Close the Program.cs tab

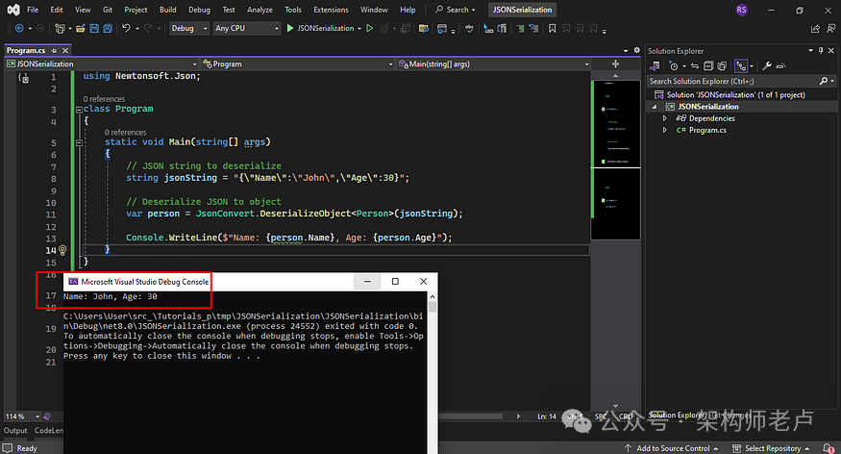65,50
